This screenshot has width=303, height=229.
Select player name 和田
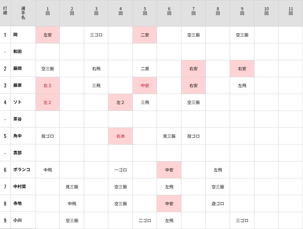[18, 52]
